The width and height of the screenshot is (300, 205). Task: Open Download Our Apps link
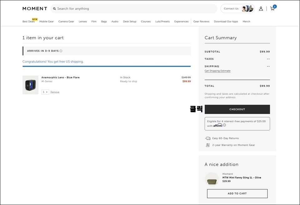pos(226,21)
